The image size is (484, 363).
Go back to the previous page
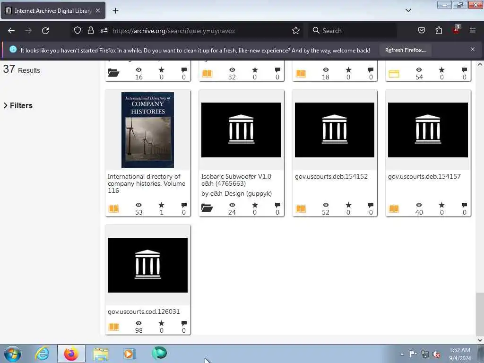[11, 31]
